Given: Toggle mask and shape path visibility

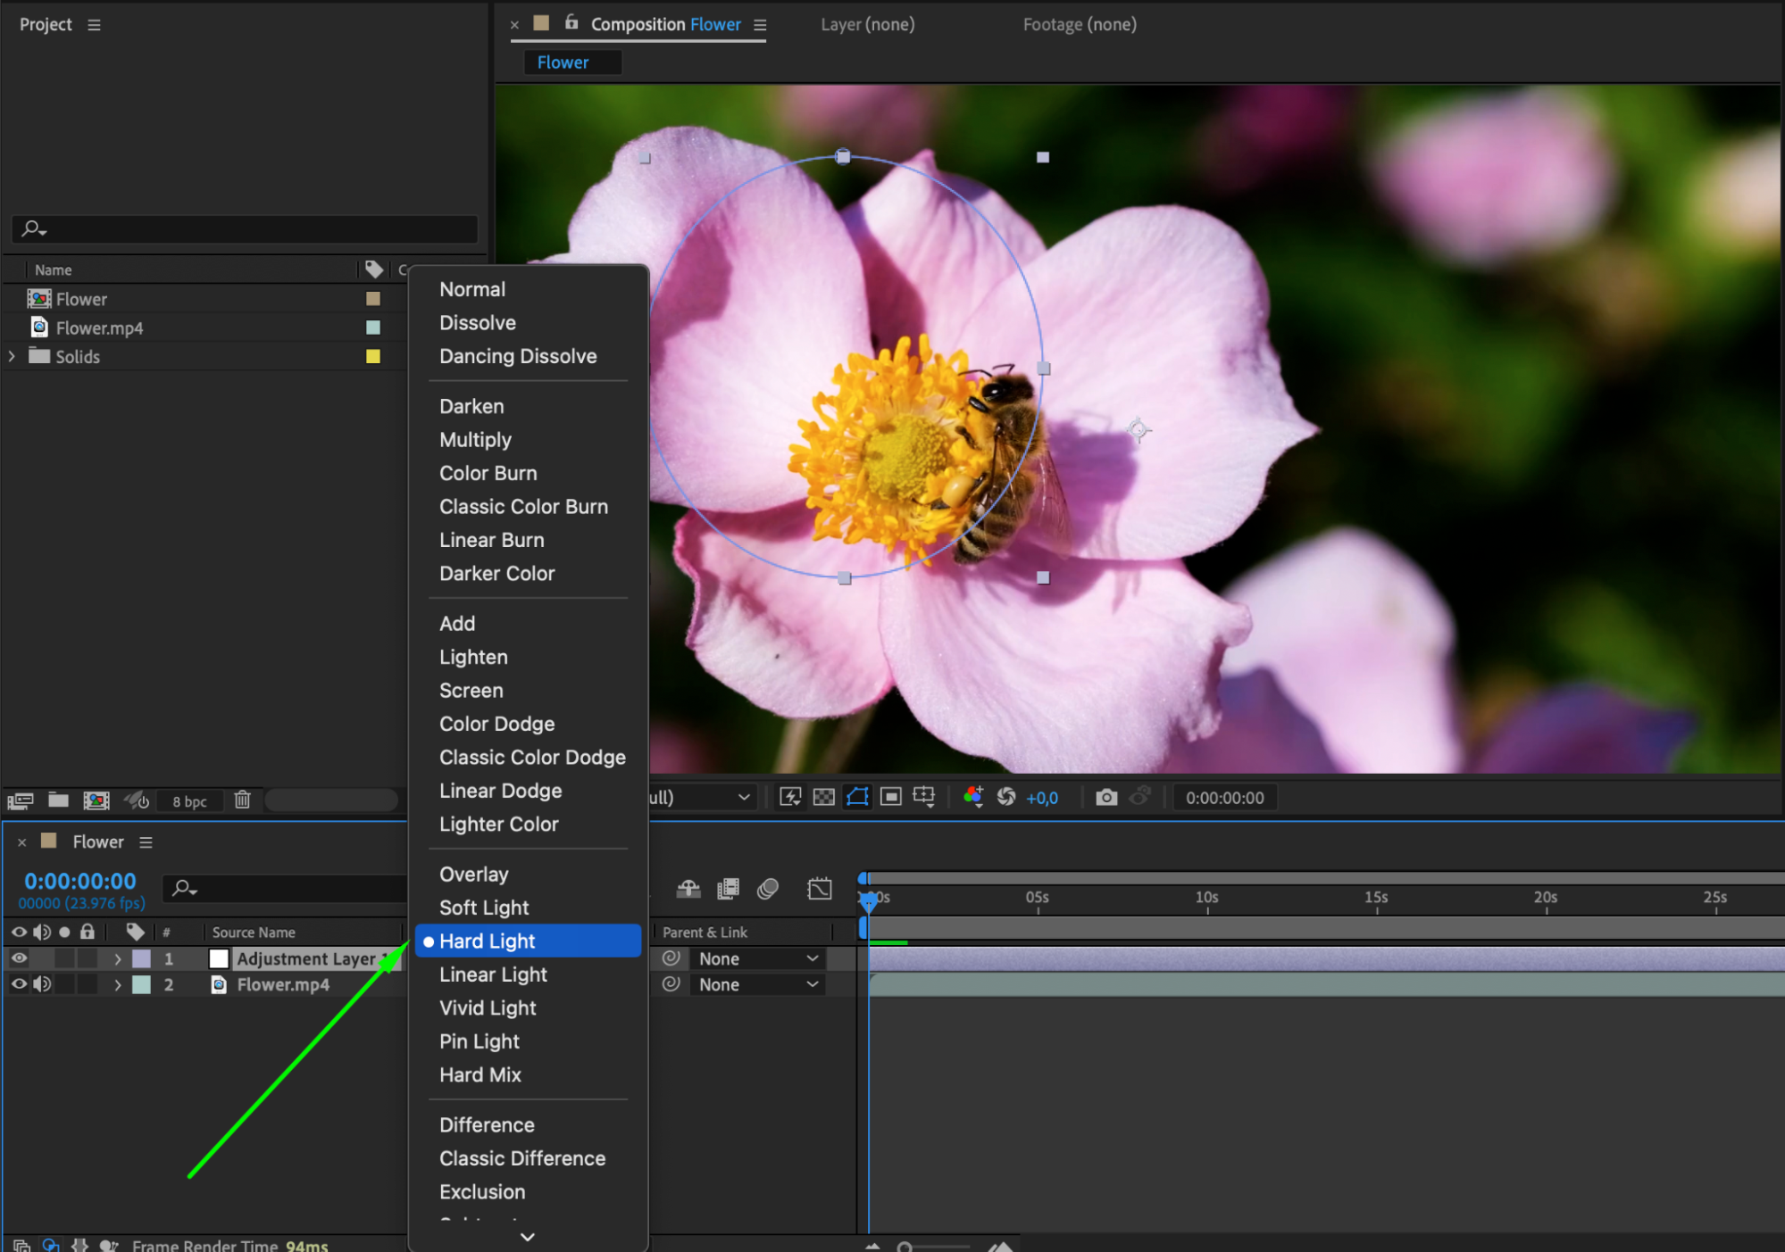Looking at the screenshot, I should point(857,797).
